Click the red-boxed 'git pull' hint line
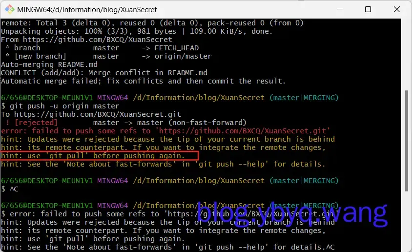The height and width of the screenshot is (252, 412). click(100, 156)
